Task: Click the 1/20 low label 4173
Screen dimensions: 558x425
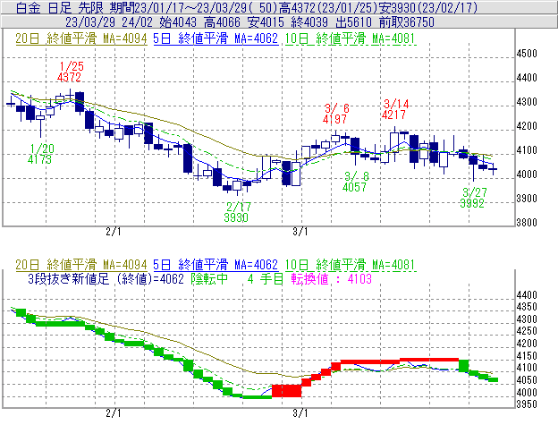Action: [x=40, y=159]
